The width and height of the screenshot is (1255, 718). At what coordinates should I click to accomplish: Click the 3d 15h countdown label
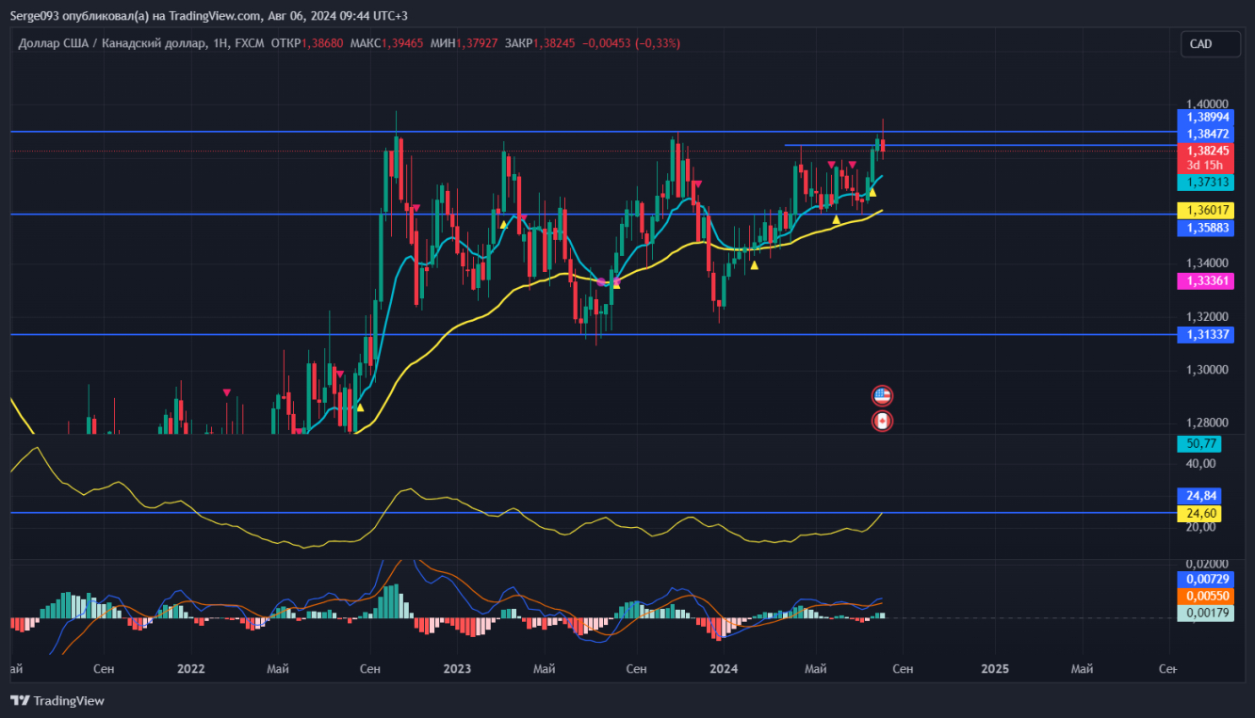(x=1205, y=166)
